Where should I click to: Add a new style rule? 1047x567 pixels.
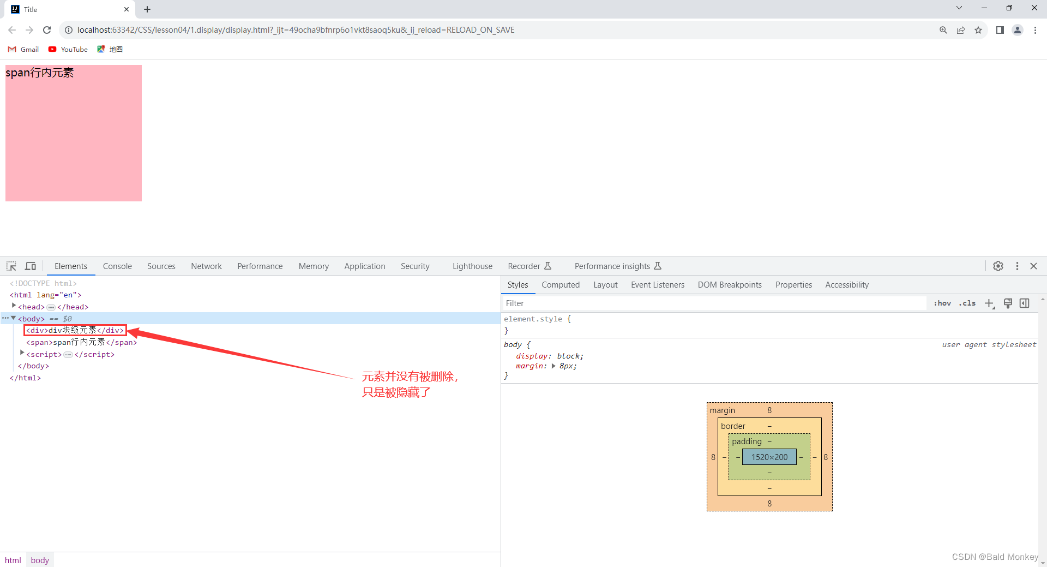click(x=989, y=303)
